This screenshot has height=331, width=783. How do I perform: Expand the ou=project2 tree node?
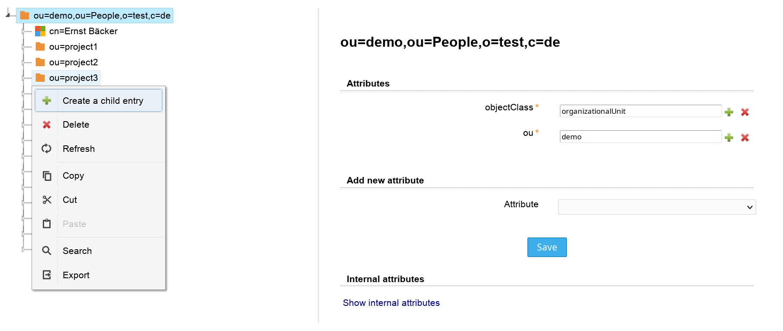point(23,62)
